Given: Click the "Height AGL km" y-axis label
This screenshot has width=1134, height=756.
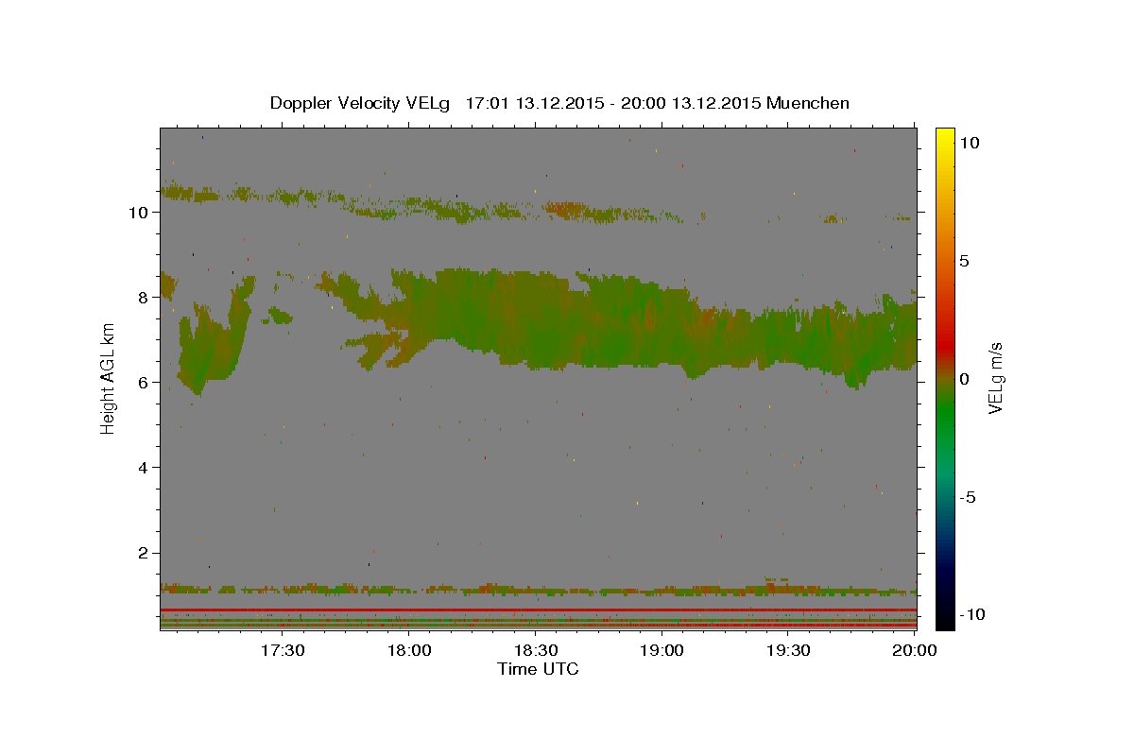Looking at the screenshot, I should click(x=108, y=378).
